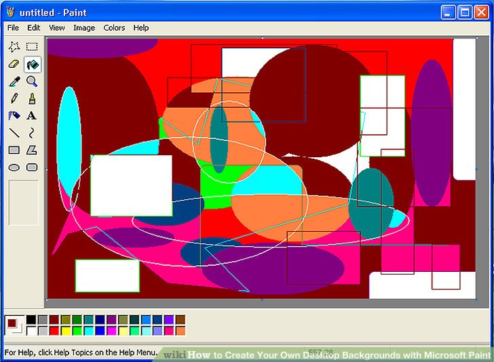This screenshot has height=362, width=494.
Task: Select the rectangular Select tool
Action: [x=32, y=47]
